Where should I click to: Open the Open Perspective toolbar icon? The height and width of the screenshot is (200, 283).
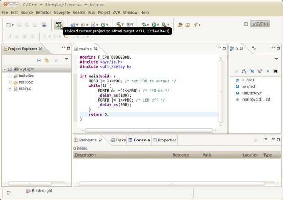[247, 23]
